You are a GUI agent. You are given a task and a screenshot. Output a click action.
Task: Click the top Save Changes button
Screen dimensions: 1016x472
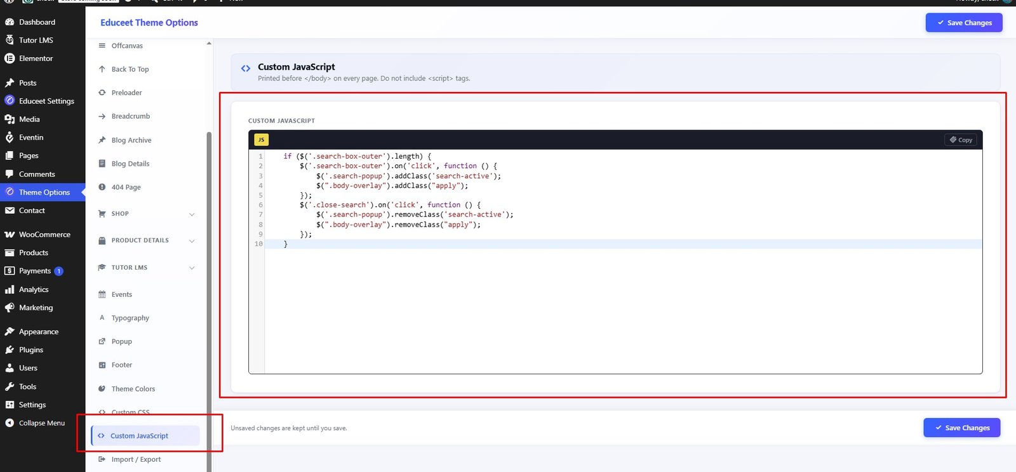coord(964,23)
